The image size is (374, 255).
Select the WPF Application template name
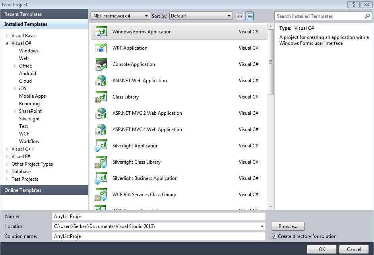tap(130, 48)
